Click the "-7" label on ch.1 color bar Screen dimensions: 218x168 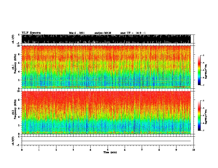[x=203, y=85]
